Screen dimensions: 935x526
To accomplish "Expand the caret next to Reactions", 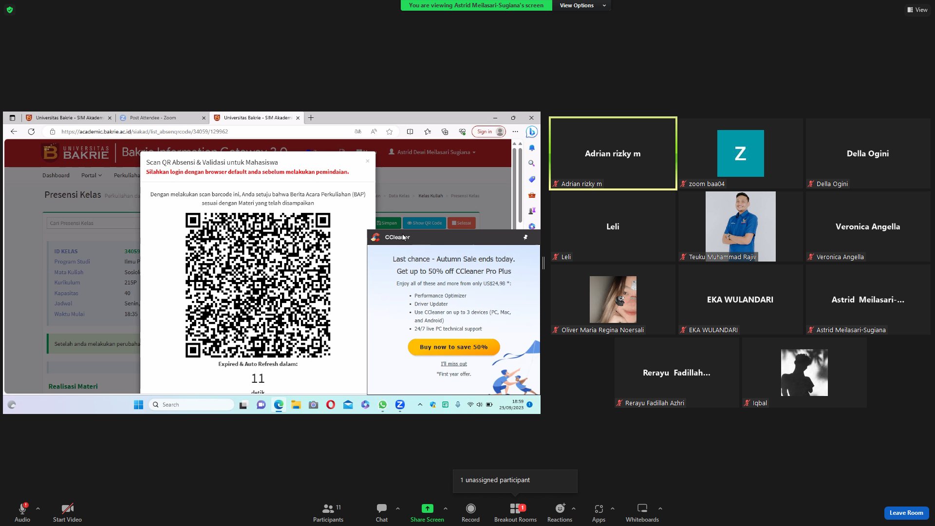I will [x=574, y=508].
